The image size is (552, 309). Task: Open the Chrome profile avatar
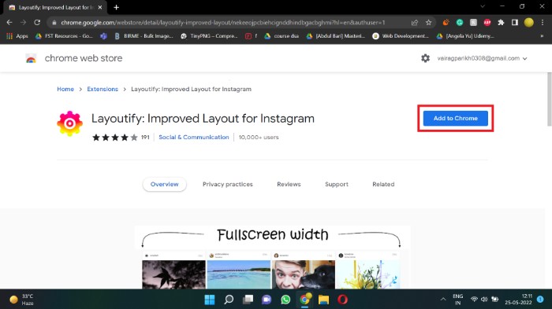coord(529,23)
